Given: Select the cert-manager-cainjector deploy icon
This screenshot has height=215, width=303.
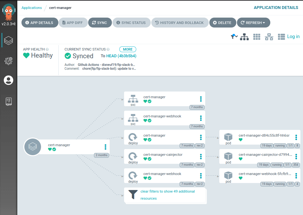Looking at the screenshot, I should (133, 156).
